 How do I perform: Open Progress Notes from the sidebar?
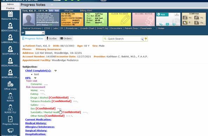click(10, 119)
